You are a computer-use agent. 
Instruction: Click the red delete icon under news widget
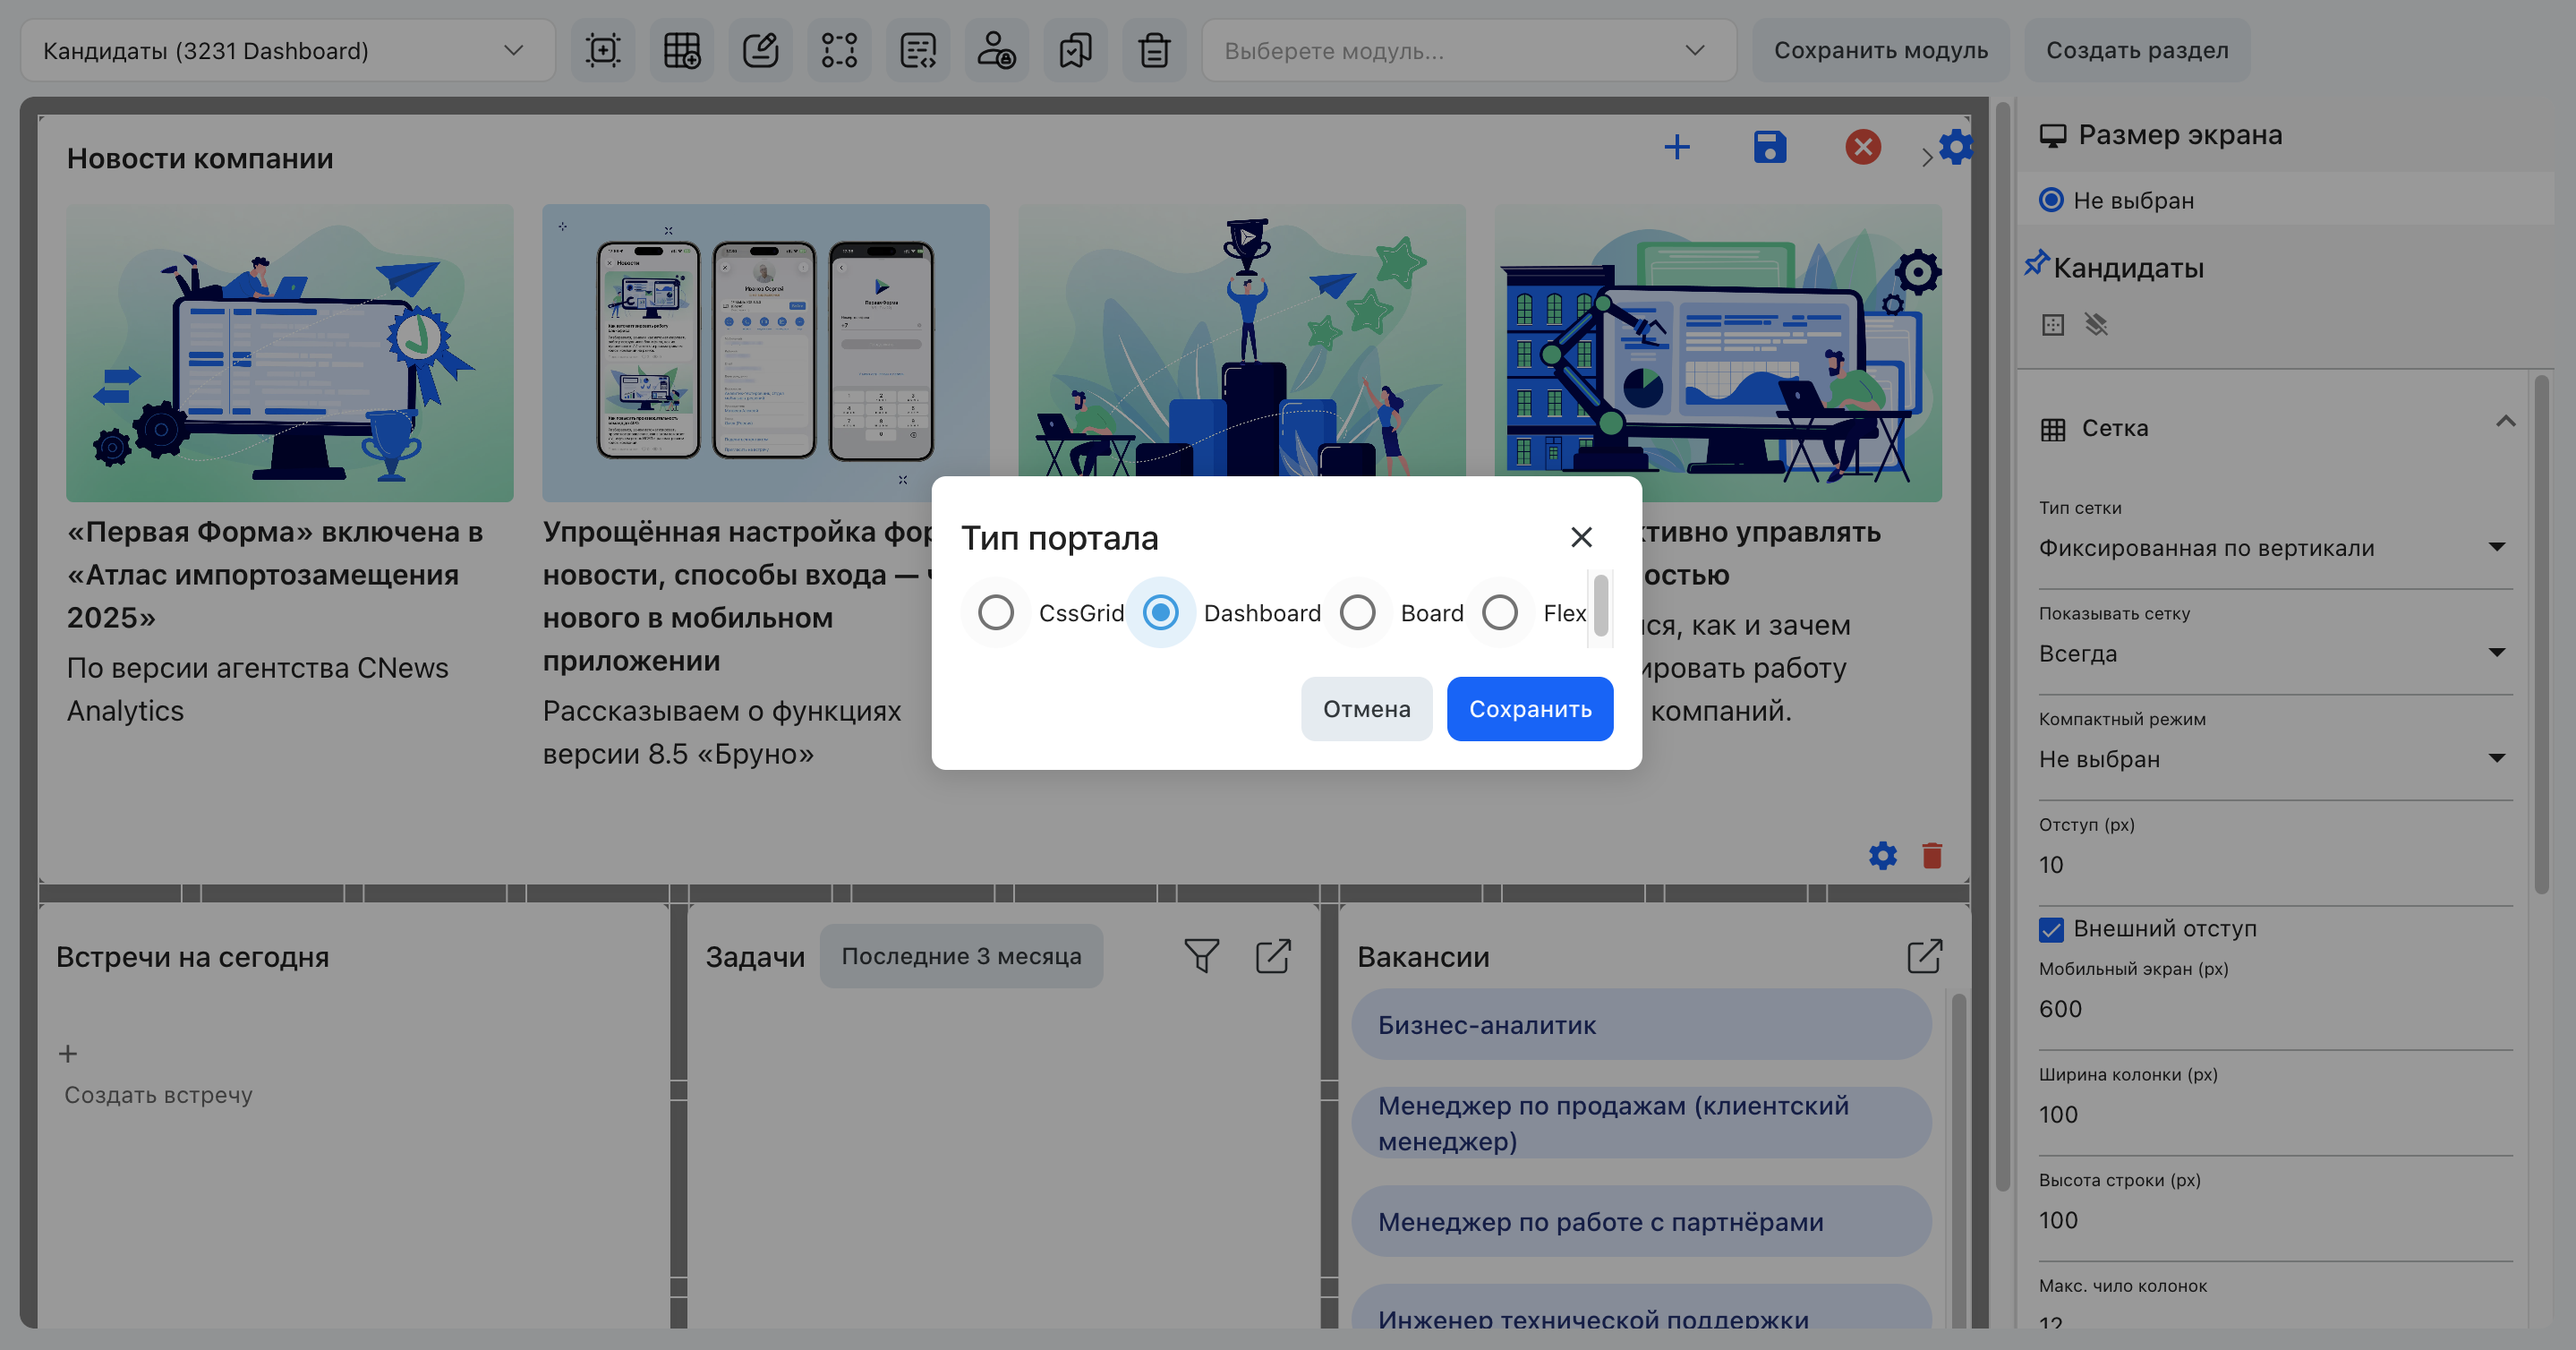[1931, 855]
